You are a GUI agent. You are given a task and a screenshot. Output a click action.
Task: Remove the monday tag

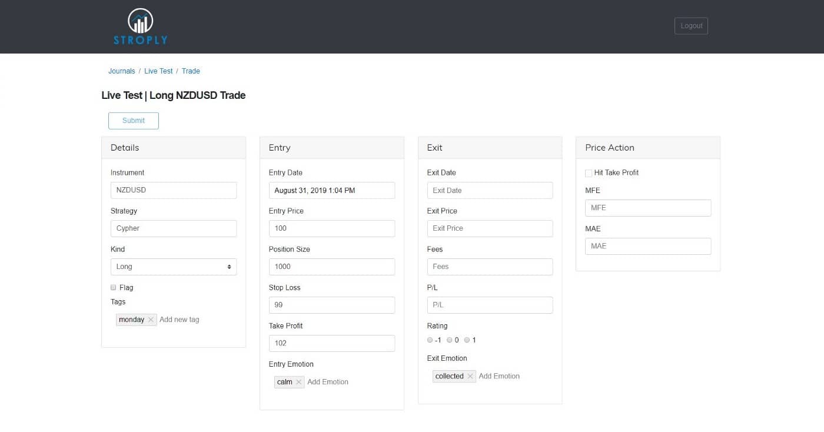point(151,320)
